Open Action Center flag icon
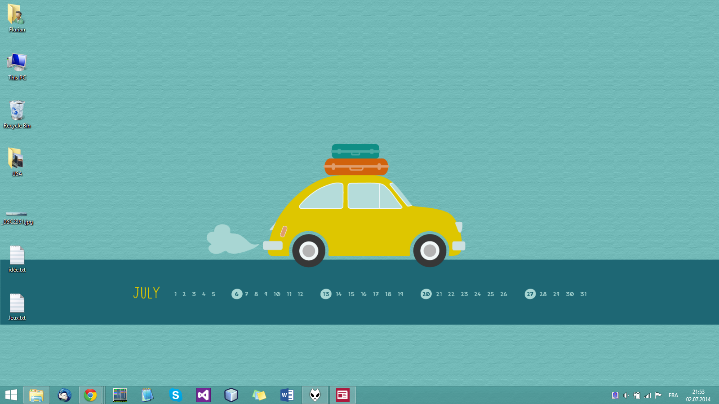This screenshot has height=404, width=719. (x=658, y=395)
